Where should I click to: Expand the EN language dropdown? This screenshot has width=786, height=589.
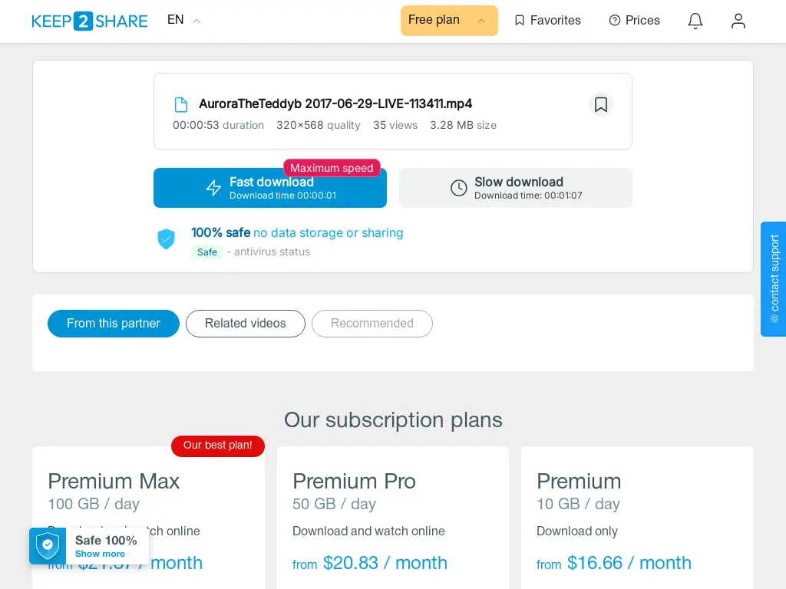pos(183,20)
